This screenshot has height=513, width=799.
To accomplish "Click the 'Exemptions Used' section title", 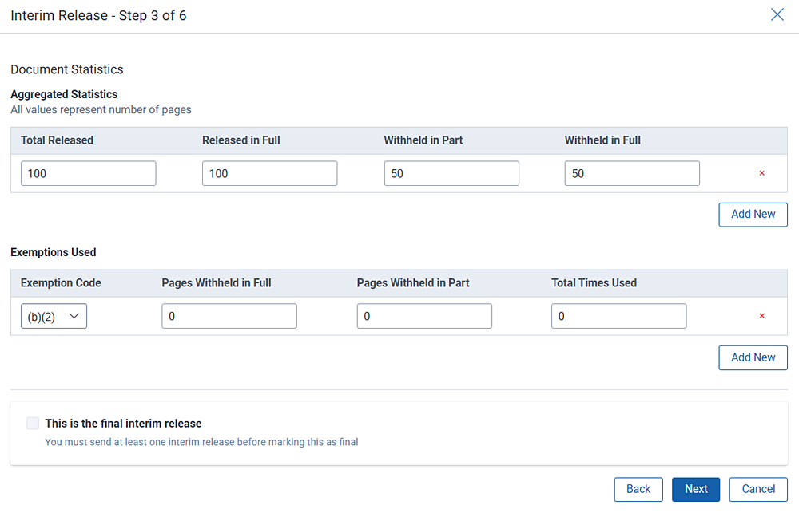I will point(54,252).
